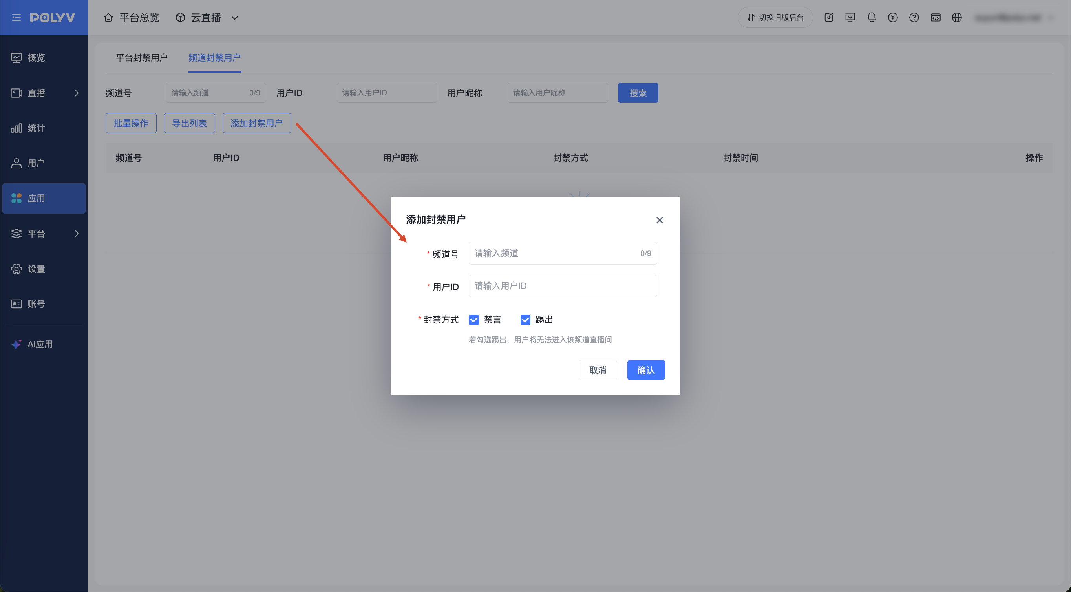This screenshot has height=592, width=1071.
Task: Open the download center icon
Action: [x=850, y=17]
